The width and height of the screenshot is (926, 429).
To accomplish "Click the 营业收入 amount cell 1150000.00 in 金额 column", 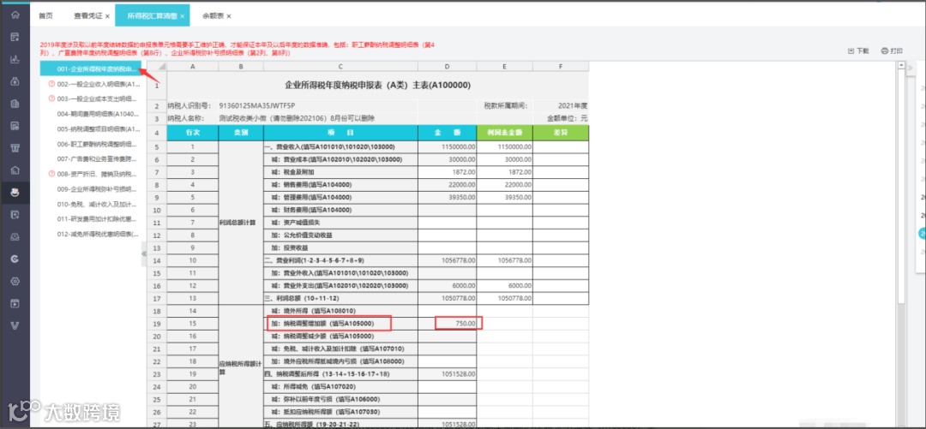I will coord(447,146).
